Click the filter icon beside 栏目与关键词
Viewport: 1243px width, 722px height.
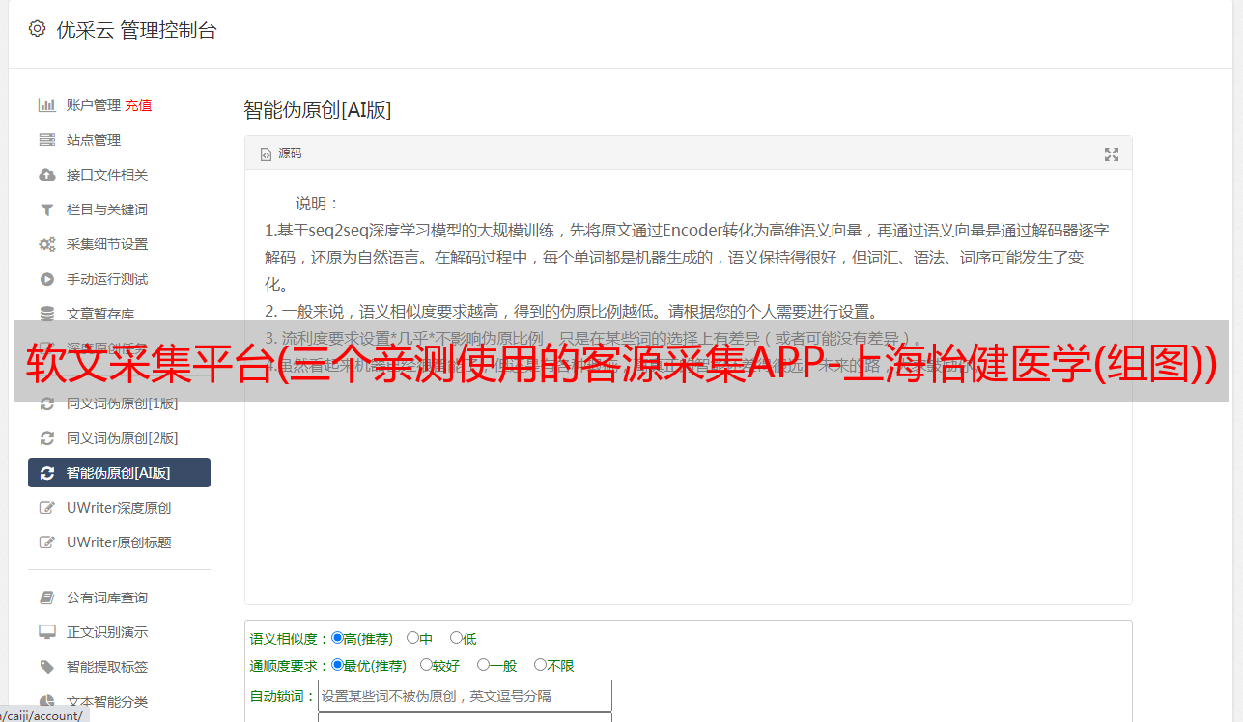[x=46, y=209]
